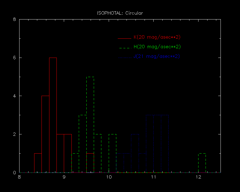240x192 pixels.
Task: Click the red histogram bar reaching 4
Action: click(45, 134)
